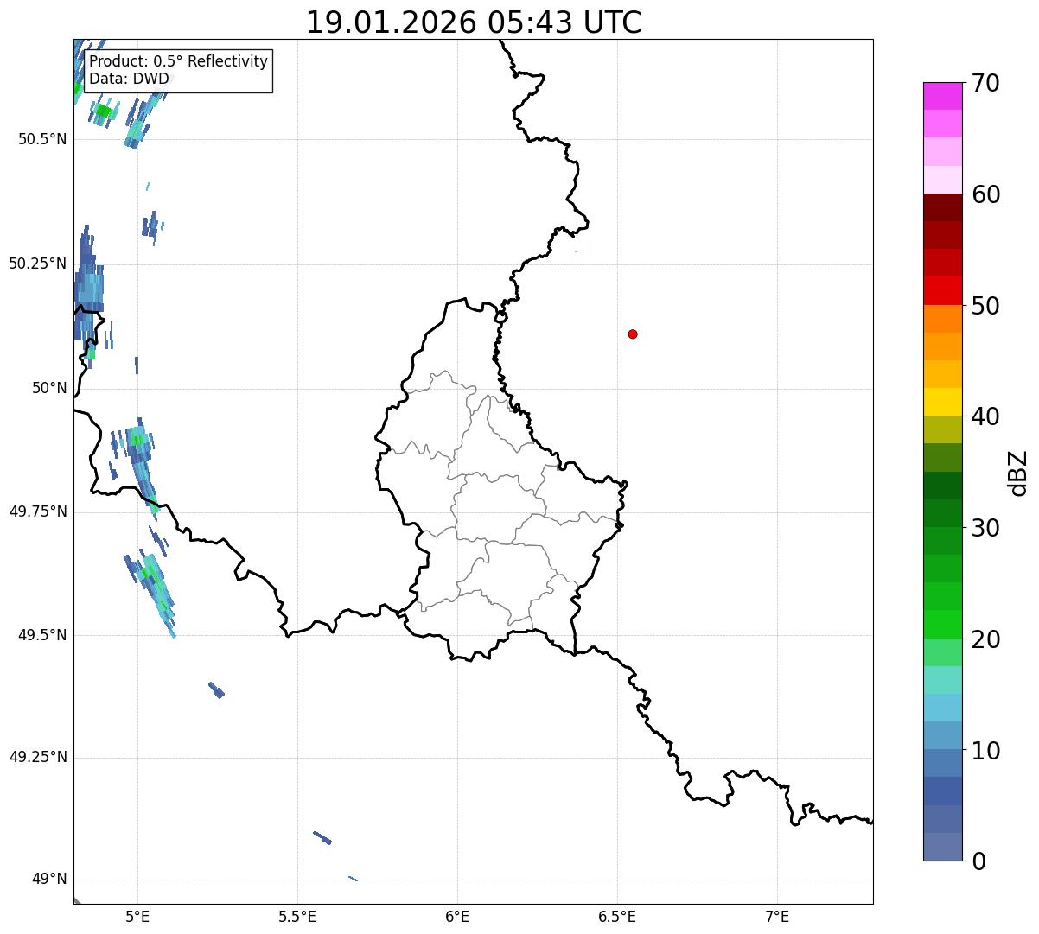Click the title 19.01.2026 05:43 UTC
Screen dimensions: 1039x934
[474, 22]
